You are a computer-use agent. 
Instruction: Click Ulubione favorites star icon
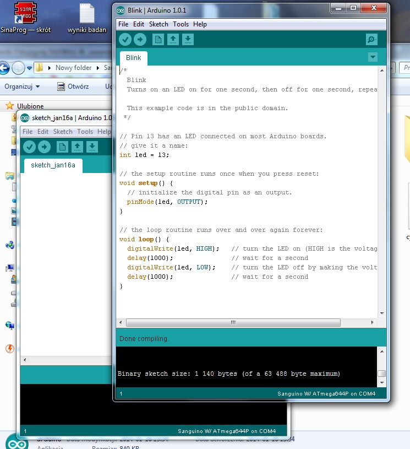(x=10, y=106)
